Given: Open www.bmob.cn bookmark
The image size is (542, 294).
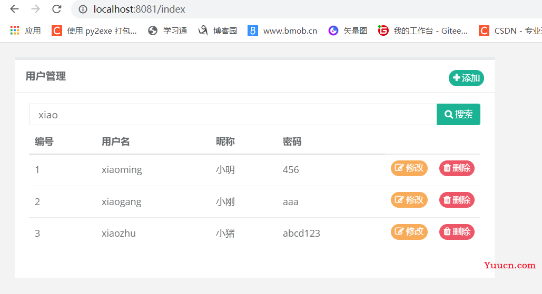Looking at the screenshot, I should [282, 31].
